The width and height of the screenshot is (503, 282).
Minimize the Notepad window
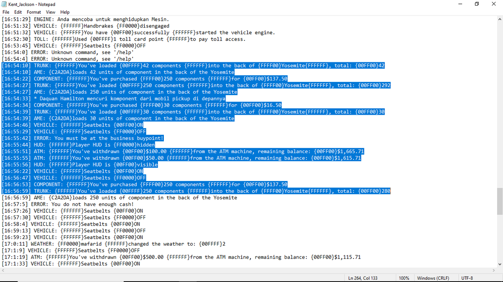point(460,4)
